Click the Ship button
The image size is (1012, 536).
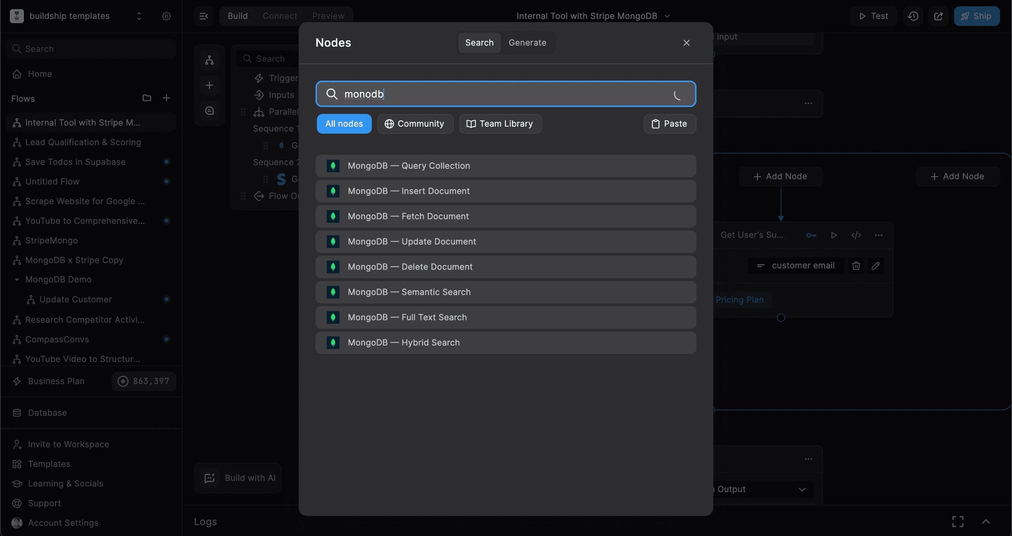click(x=977, y=16)
